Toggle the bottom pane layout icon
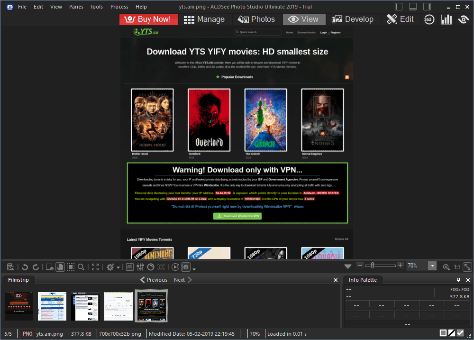The width and height of the screenshot is (474, 340). coord(413,7)
